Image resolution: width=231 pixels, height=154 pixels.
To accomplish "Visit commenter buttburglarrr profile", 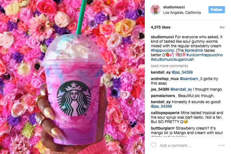I will (x=163, y=128).
